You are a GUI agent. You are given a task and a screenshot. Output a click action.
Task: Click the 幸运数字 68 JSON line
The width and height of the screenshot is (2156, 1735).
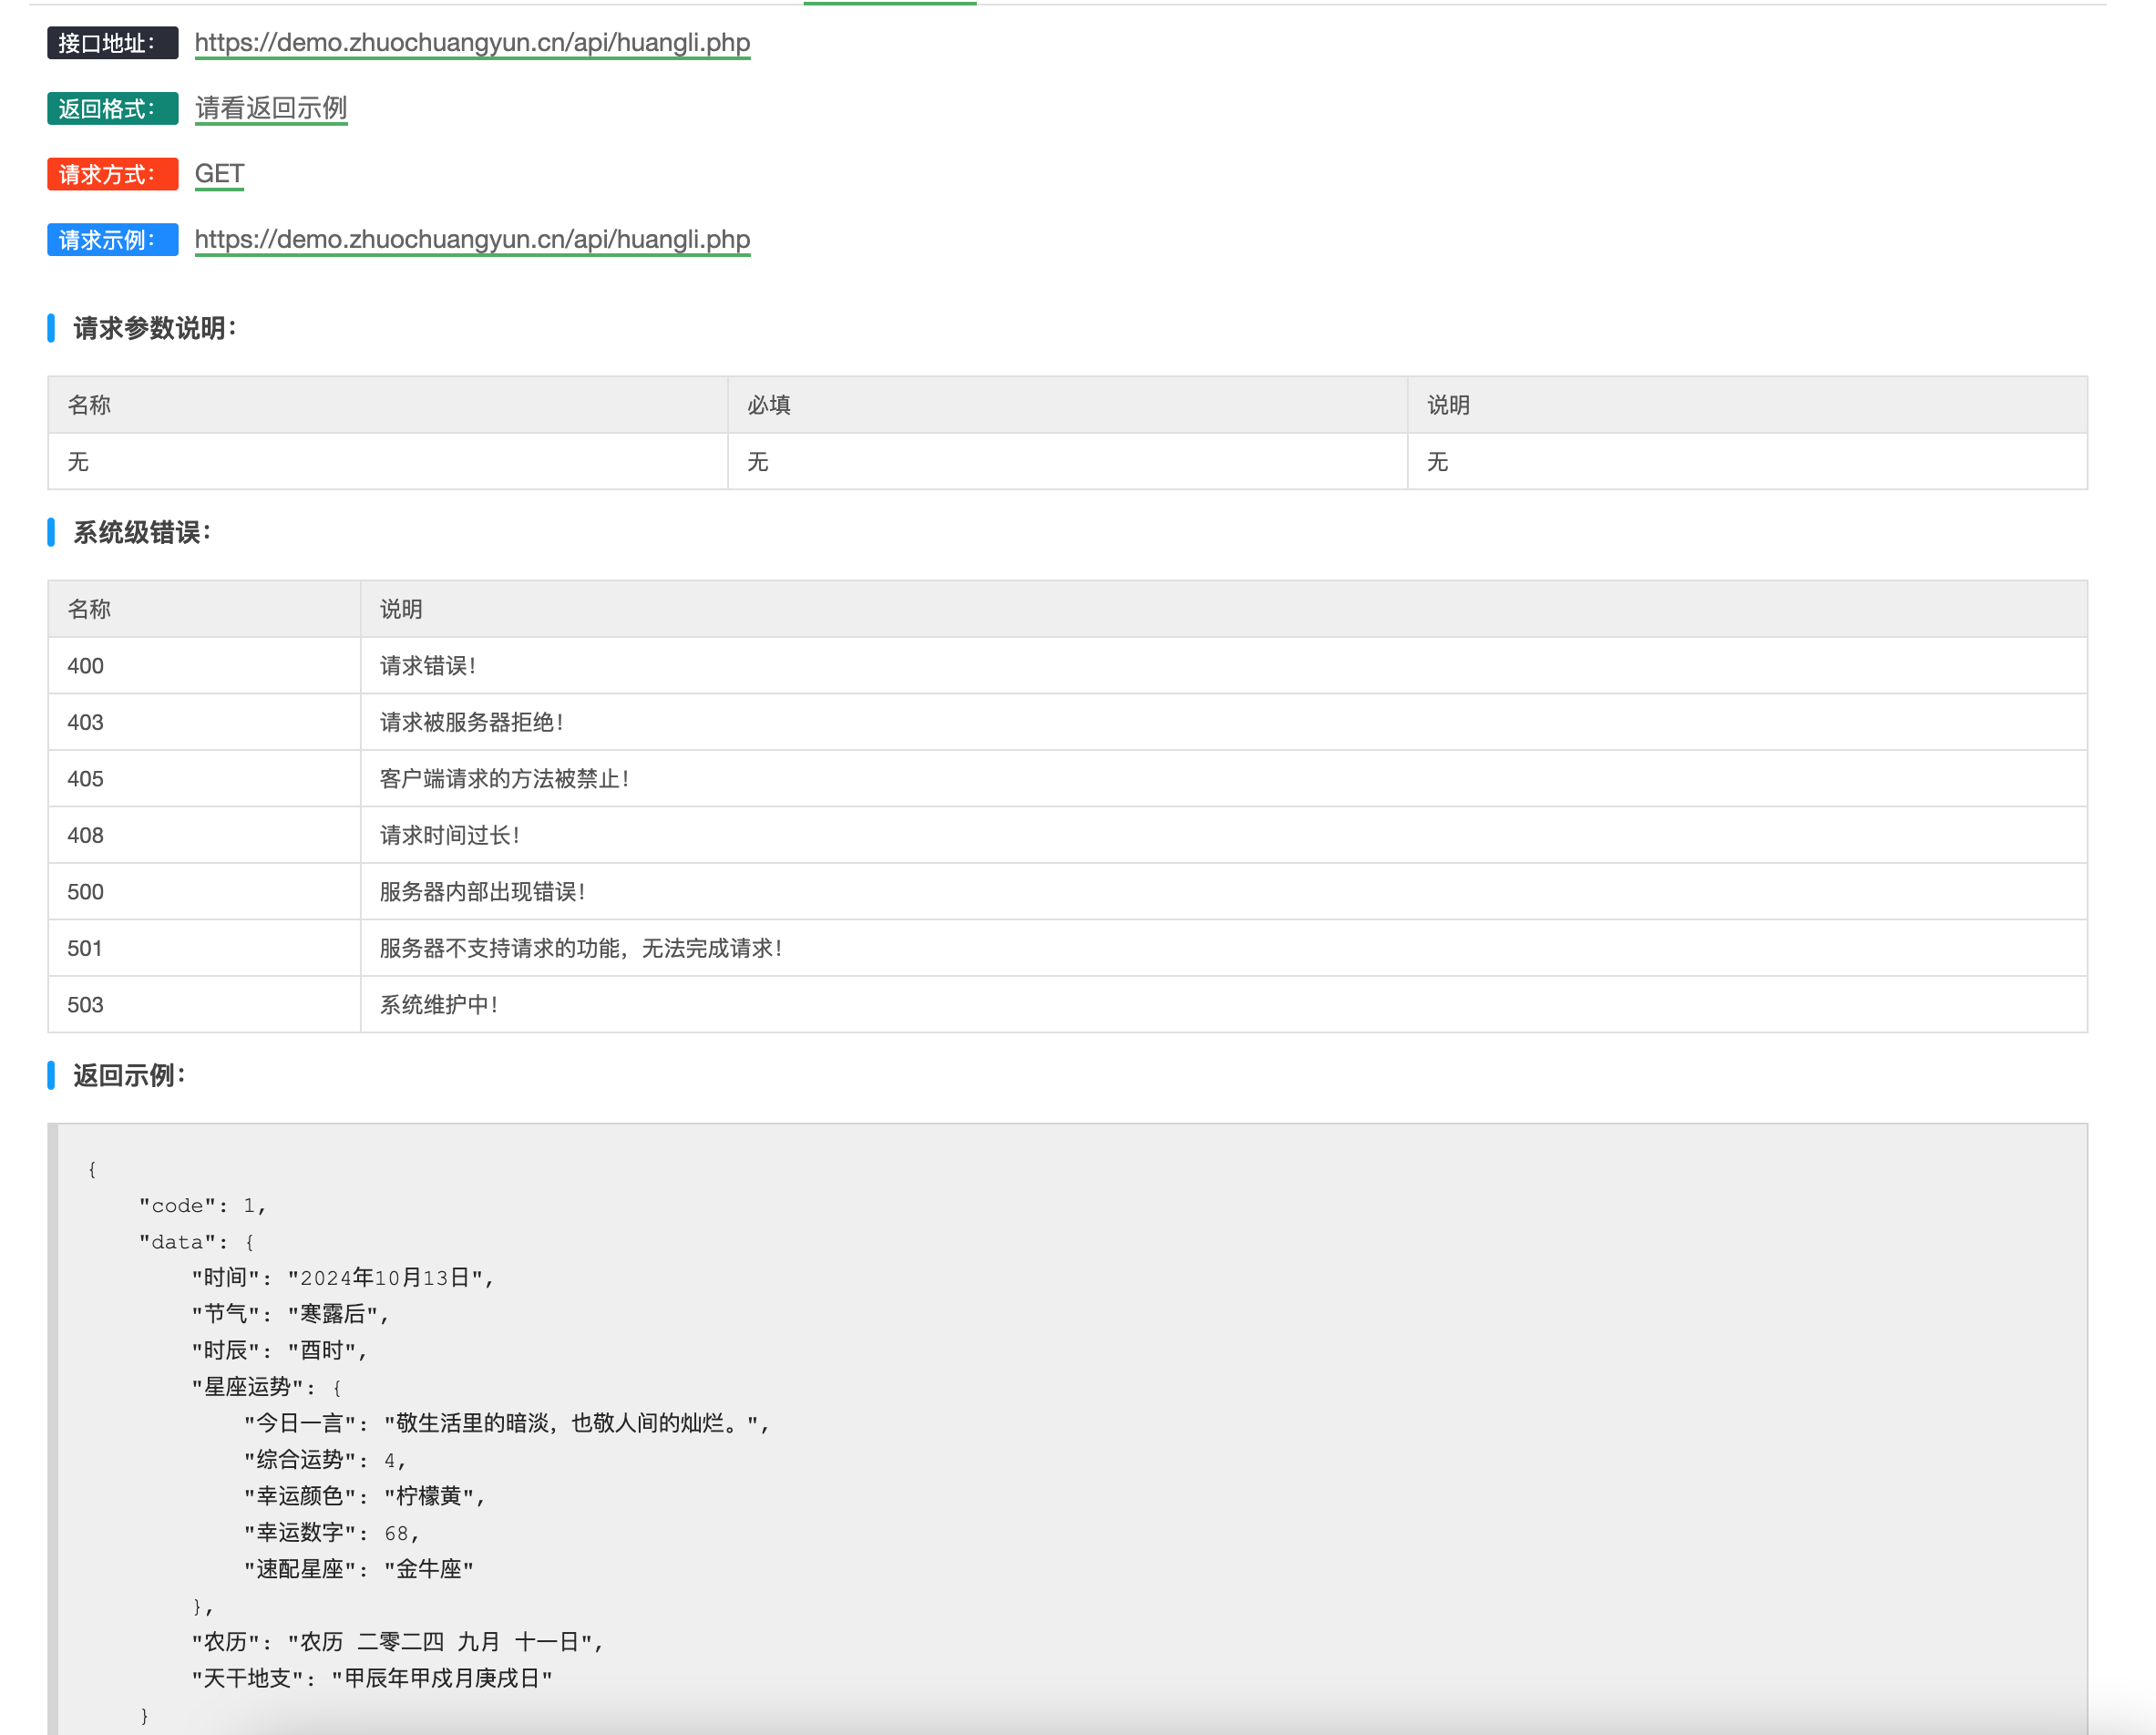point(331,1533)
